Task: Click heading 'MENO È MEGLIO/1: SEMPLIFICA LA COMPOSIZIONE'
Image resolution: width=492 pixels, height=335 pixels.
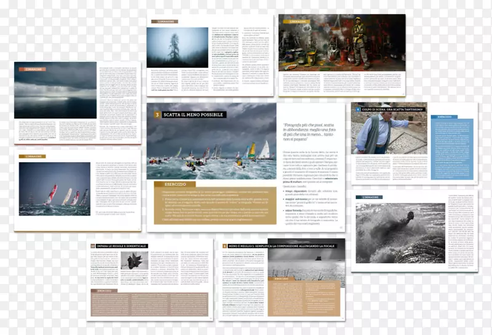Action: click(x=282, y=246)
